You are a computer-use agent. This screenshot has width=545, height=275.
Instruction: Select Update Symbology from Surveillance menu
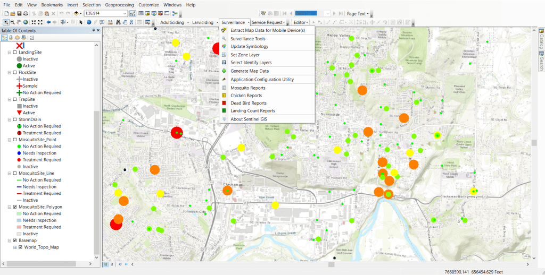click(267, 47)
